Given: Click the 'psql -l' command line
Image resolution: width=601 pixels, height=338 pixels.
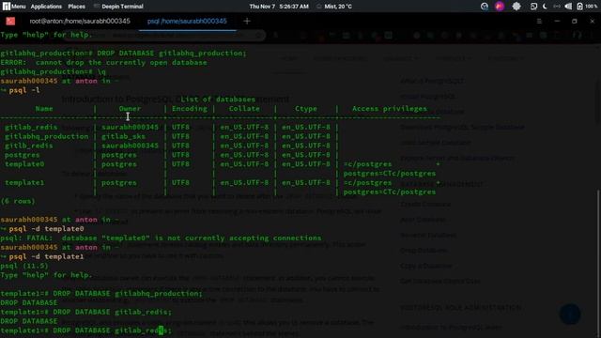Looking at the screenshot, I should pyautogui.click(x=24, y=90).
